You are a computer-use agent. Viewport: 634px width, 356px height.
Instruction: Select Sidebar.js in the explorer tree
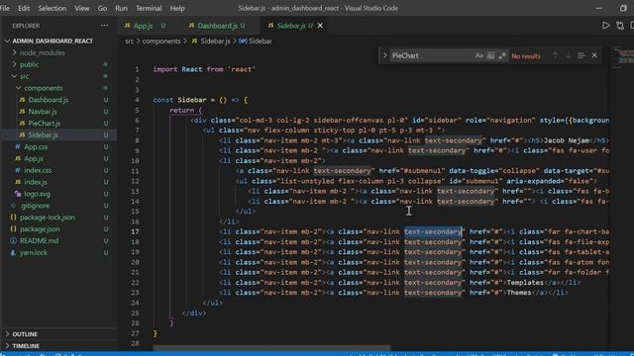coord(43,134)
